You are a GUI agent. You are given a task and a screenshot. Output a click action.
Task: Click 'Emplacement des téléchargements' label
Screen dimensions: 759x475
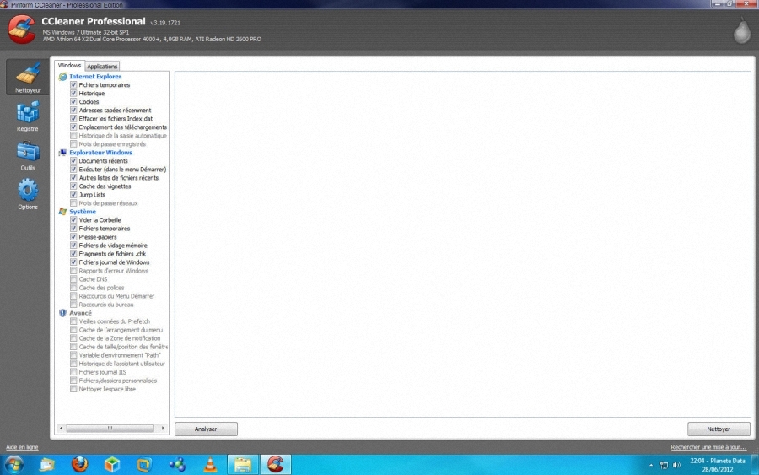123,127
